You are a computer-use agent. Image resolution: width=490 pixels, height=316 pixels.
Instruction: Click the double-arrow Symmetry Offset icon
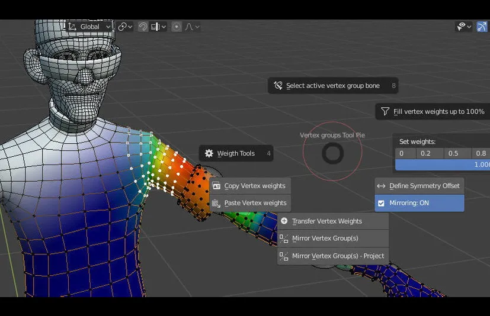[x=381, y=186]
